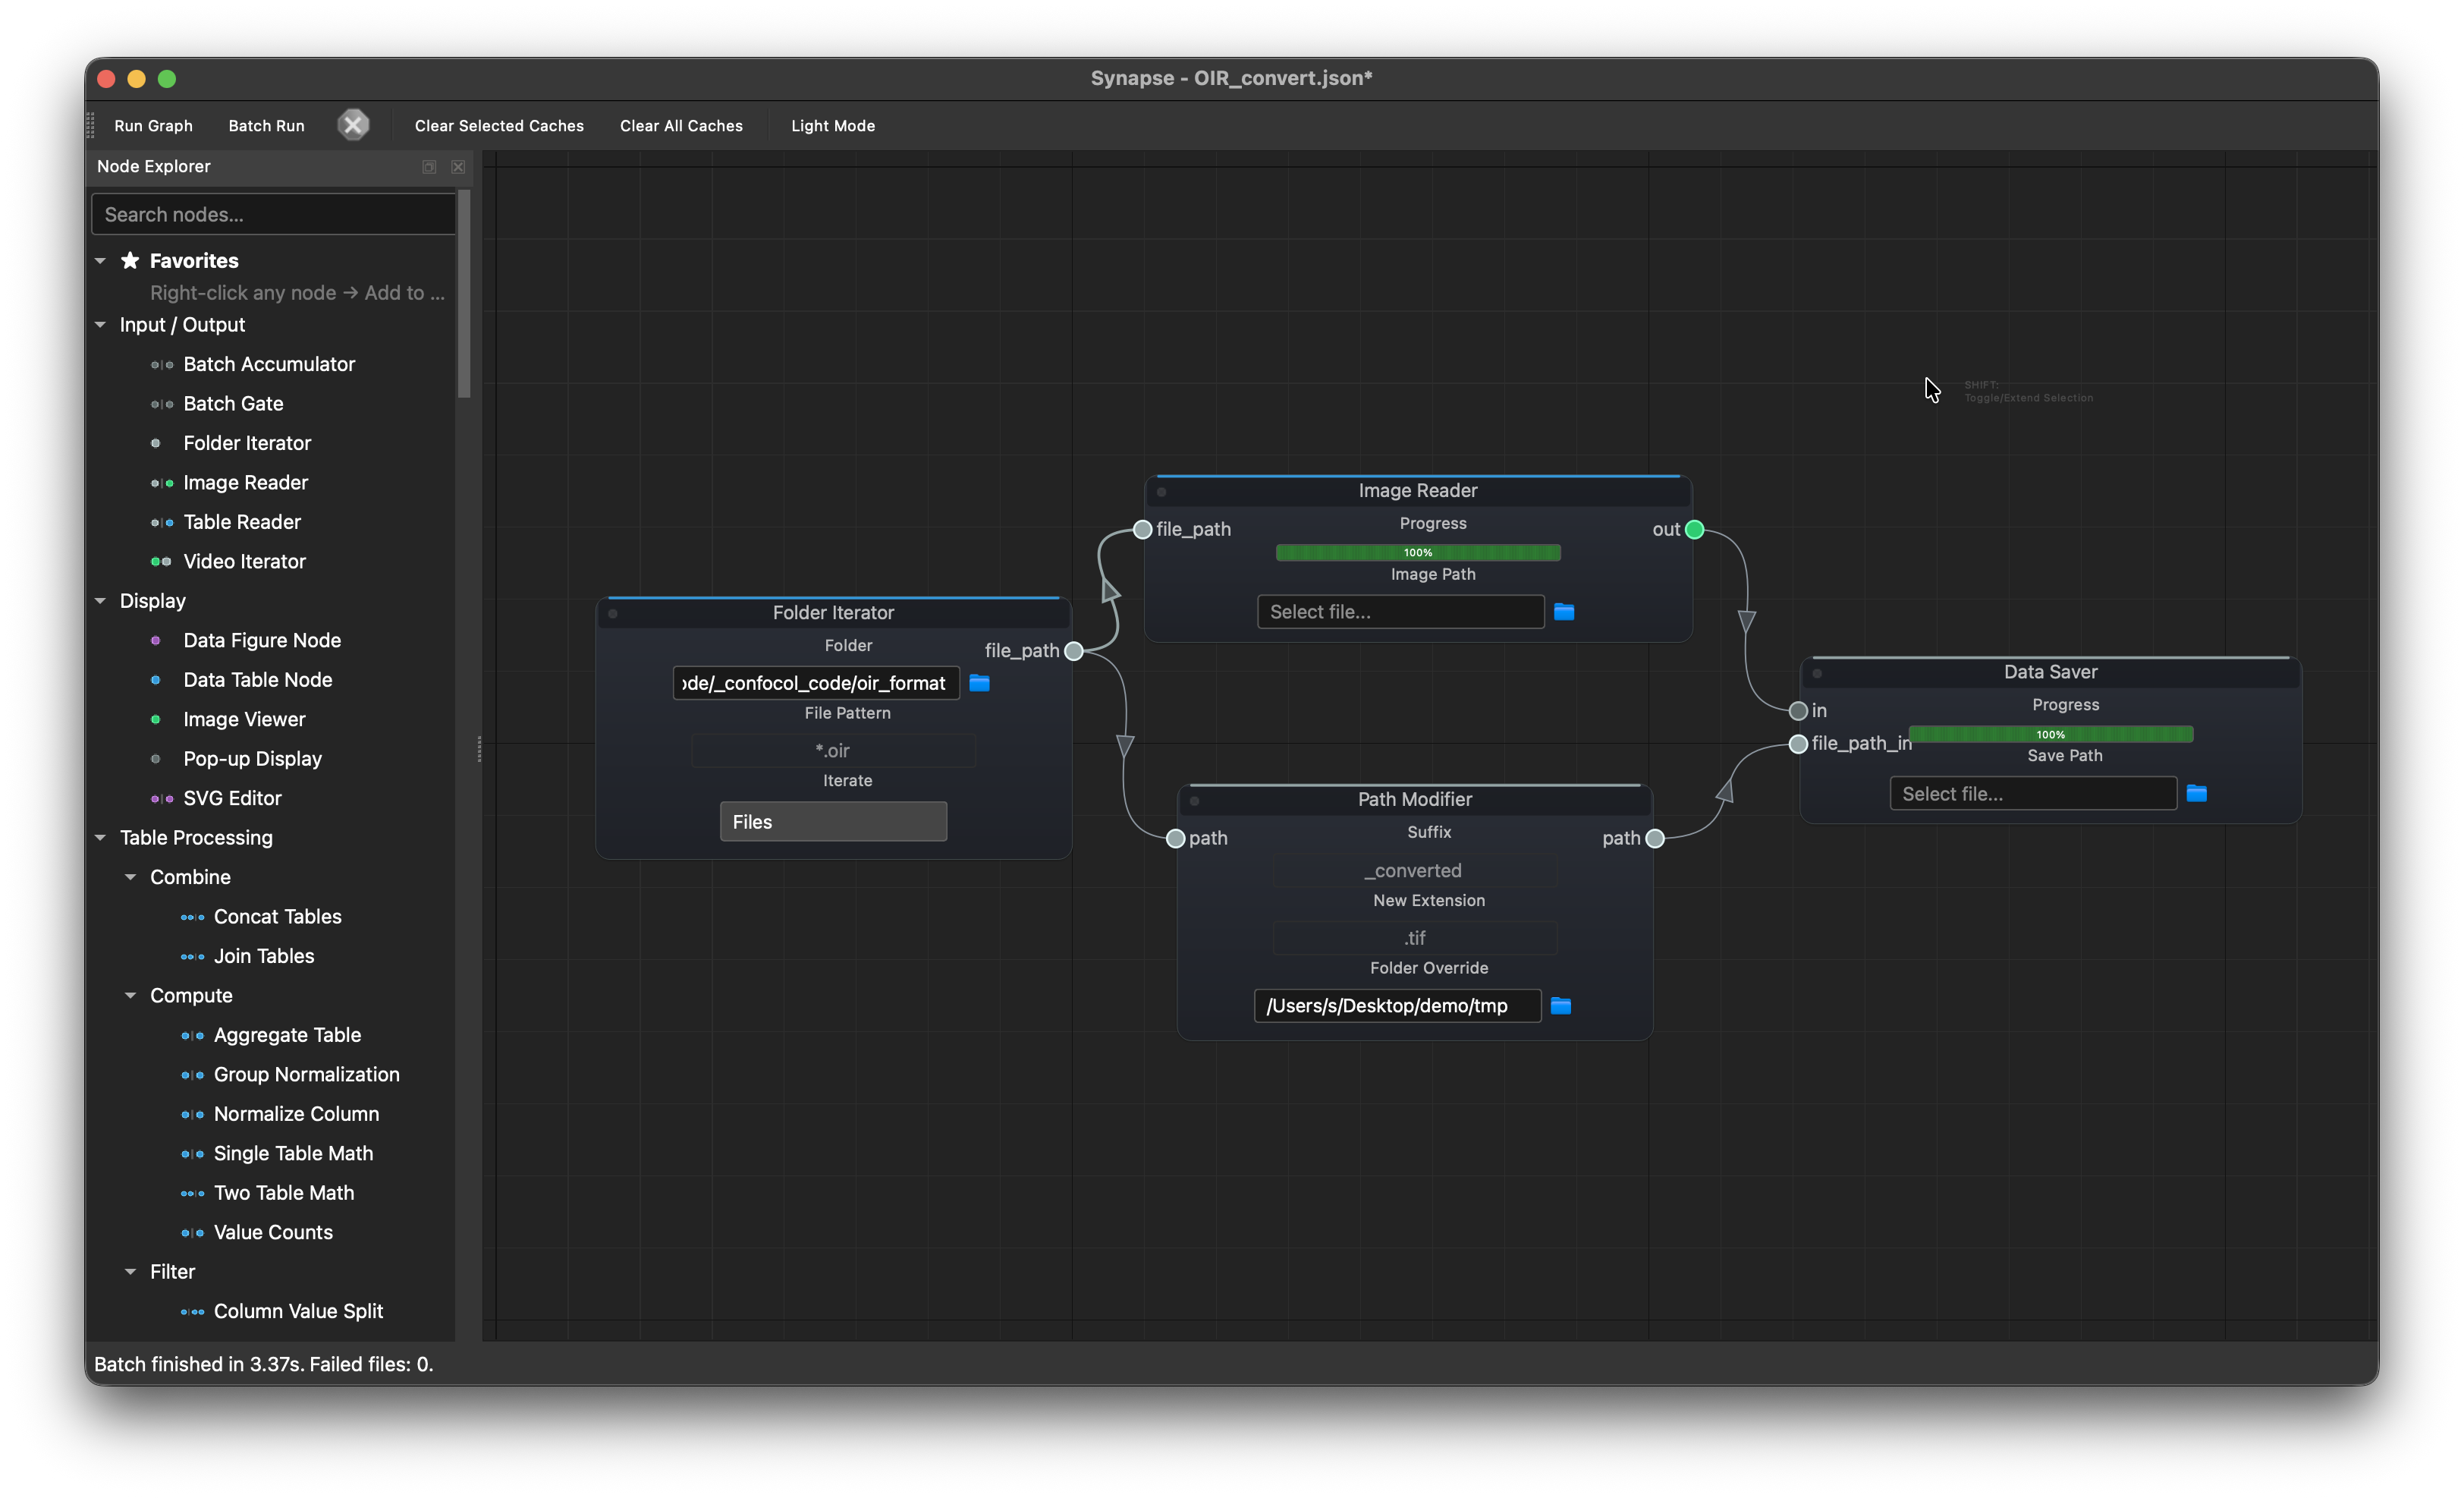The width and height of the screenshot is (2464, 1498).
Task: Select Image Viewer in the Display list
Action: (244, 719)
